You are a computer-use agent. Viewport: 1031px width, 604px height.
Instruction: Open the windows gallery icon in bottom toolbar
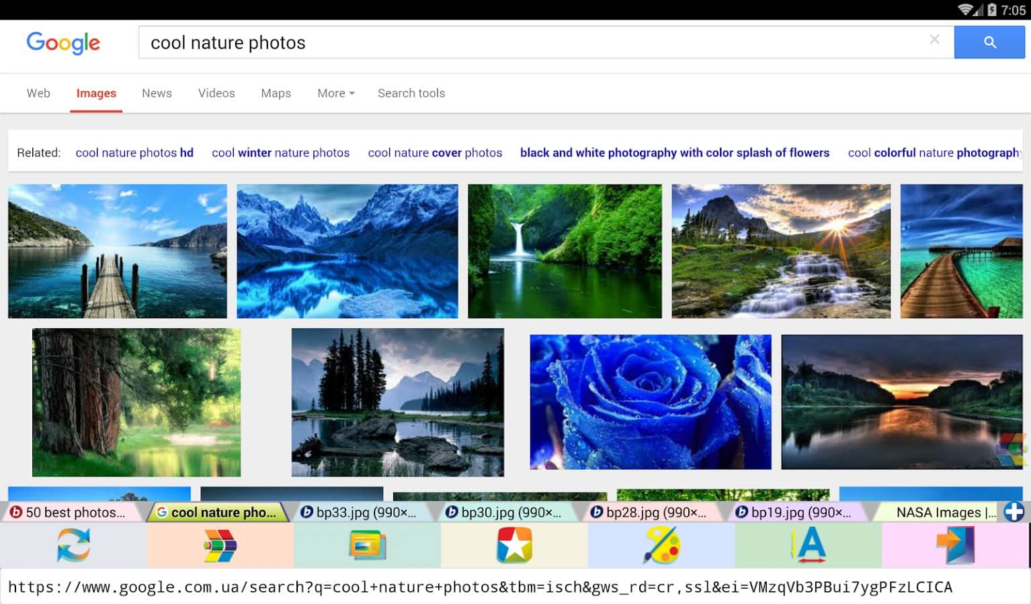click(367, 545)
